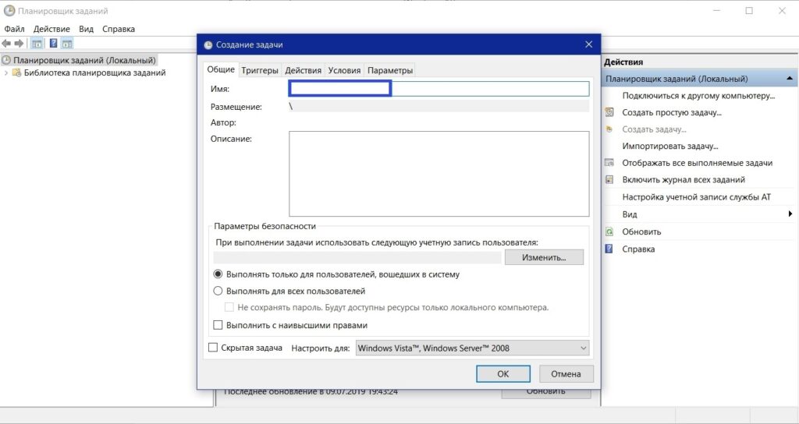Click inside the Описание text area
This screenshot has height=424, width=799.
(x=439, y=174)
